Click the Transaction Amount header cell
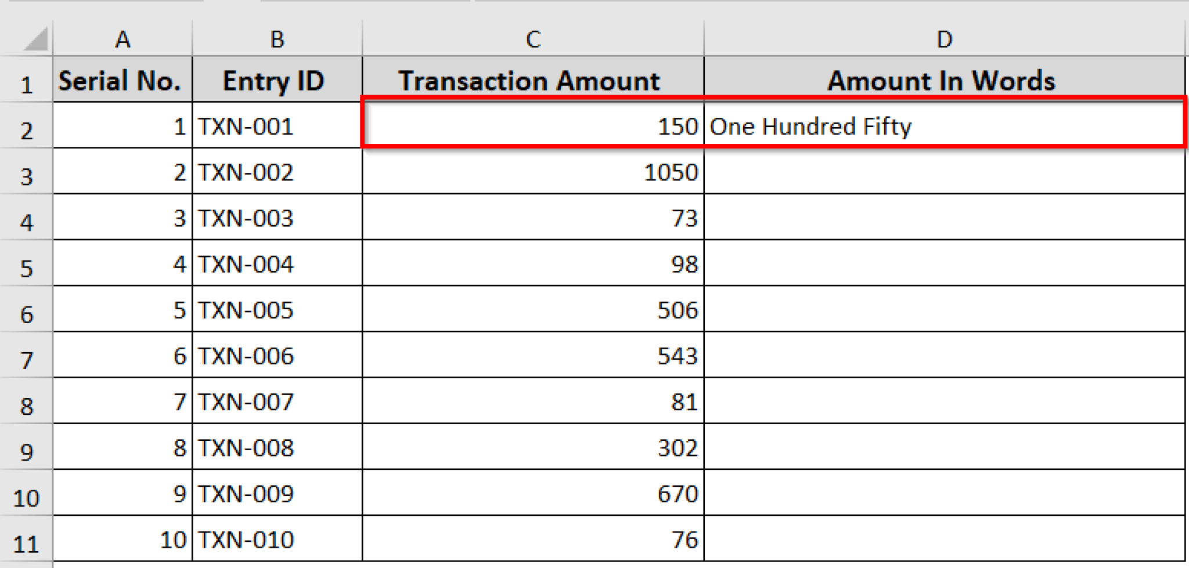1189x568 pixels. (x=531, y=81)
